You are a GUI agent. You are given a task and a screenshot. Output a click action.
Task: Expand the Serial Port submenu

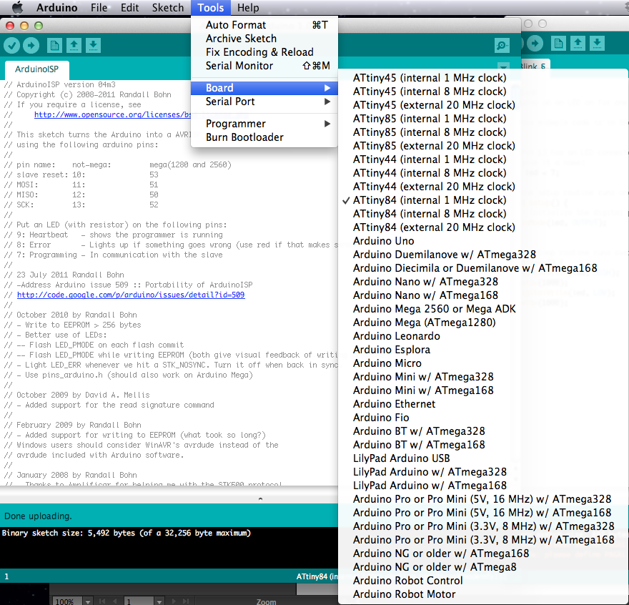pos(264,102)
